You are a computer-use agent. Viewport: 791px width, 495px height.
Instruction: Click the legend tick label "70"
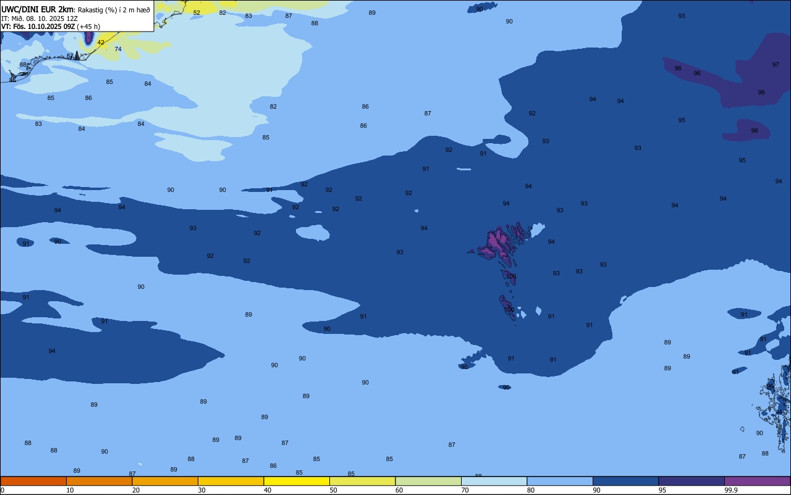click(x=465, y=490)
